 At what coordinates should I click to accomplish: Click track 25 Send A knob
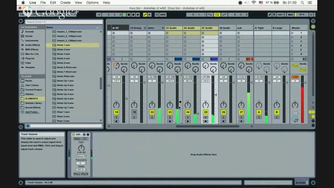[x=206, y=65]
